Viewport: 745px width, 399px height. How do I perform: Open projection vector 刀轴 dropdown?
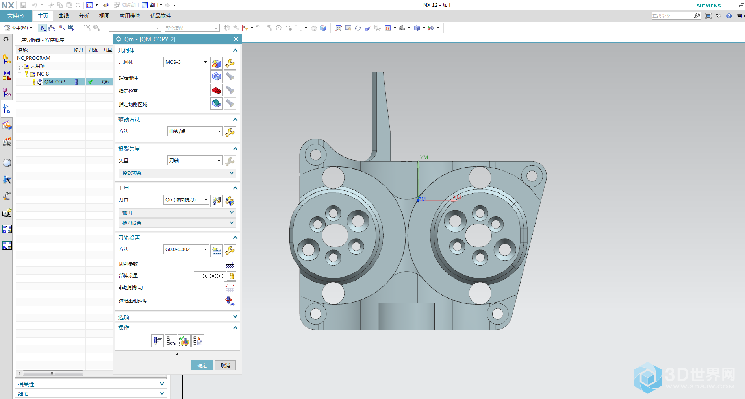pos(195,161)
